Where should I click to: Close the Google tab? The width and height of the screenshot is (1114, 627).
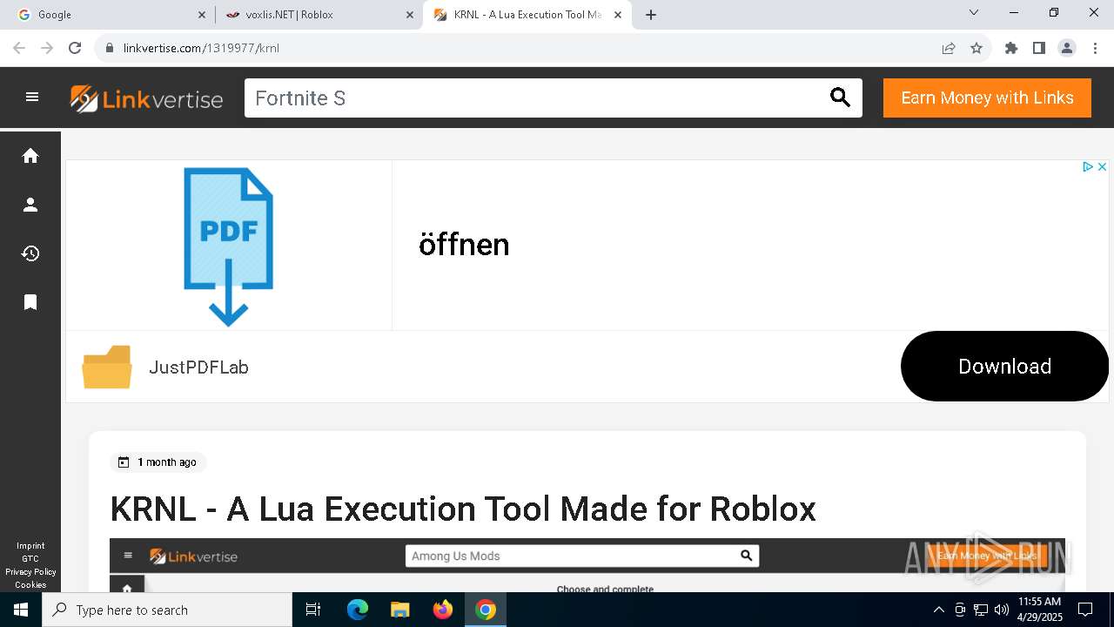point(202,15)
